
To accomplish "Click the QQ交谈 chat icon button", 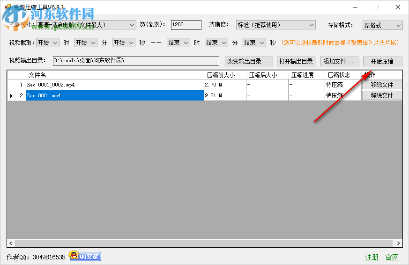I will (85, 257).
